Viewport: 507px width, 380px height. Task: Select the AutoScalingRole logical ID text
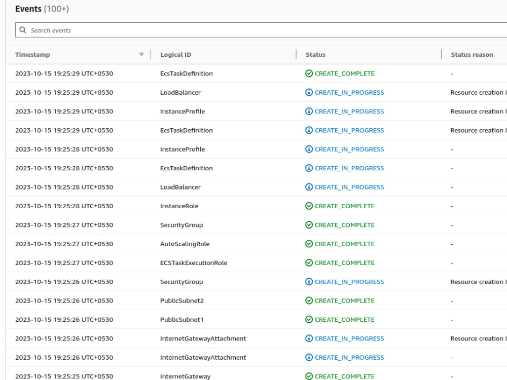185,244
